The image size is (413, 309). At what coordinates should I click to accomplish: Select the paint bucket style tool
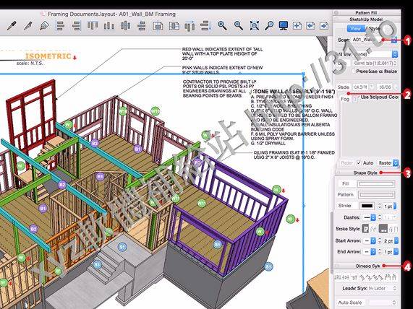44,26
